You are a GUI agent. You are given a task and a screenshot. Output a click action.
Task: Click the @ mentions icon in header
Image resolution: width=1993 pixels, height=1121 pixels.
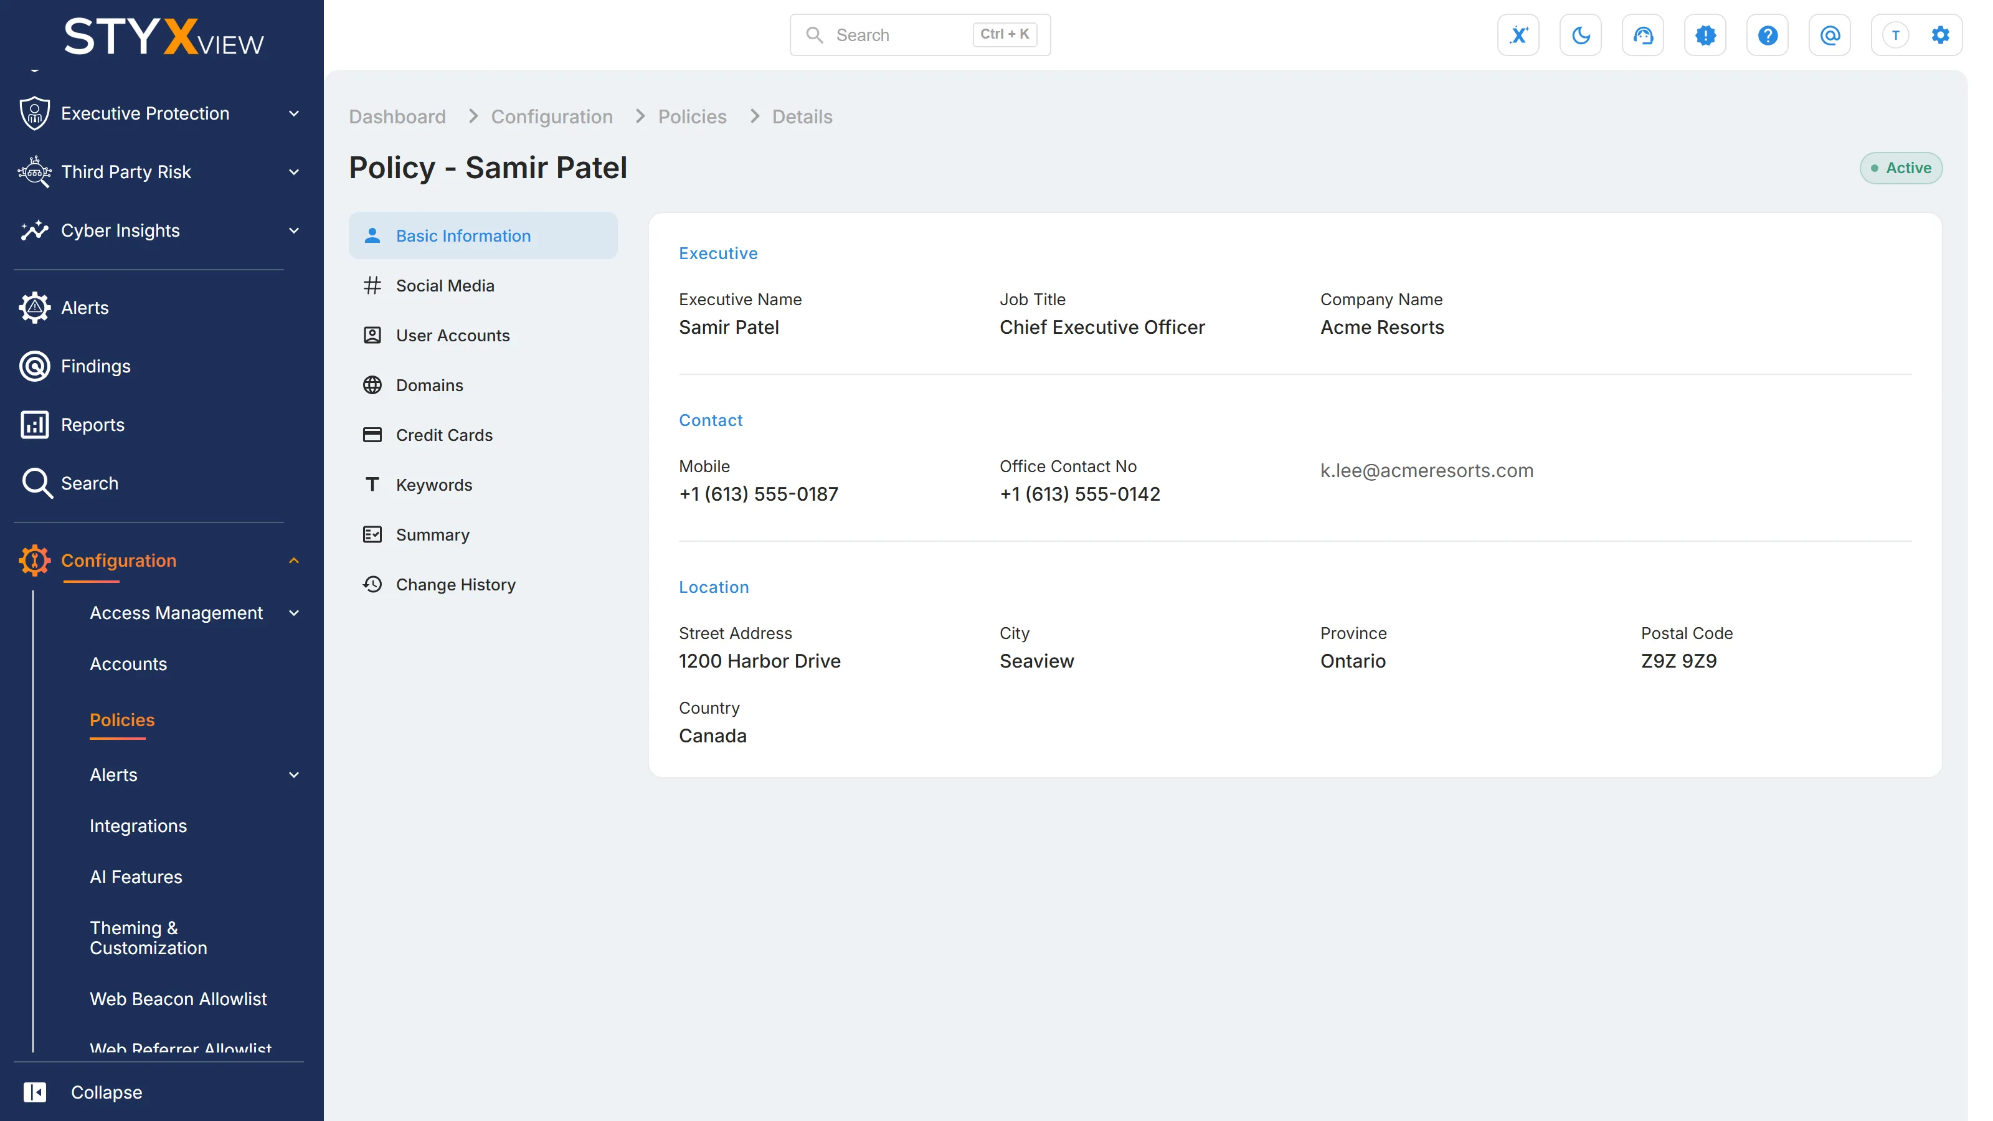pos(1830,35)
